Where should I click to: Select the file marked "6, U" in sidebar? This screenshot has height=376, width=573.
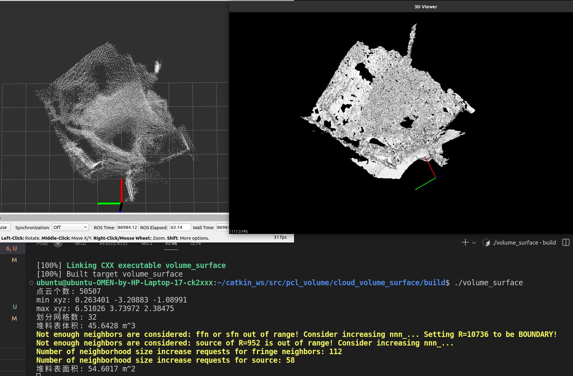(12, 248)
